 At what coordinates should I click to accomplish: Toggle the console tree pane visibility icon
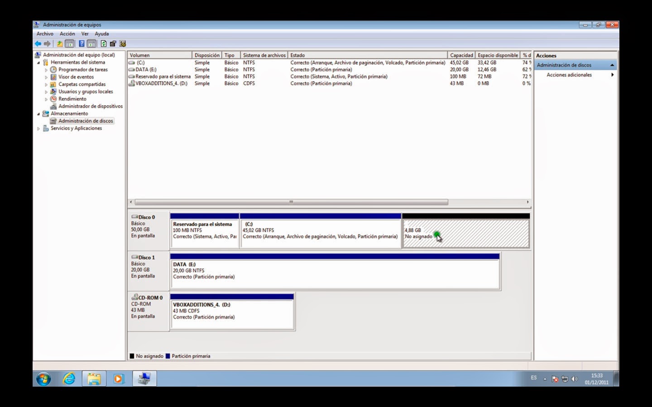[x=69, y=43]
